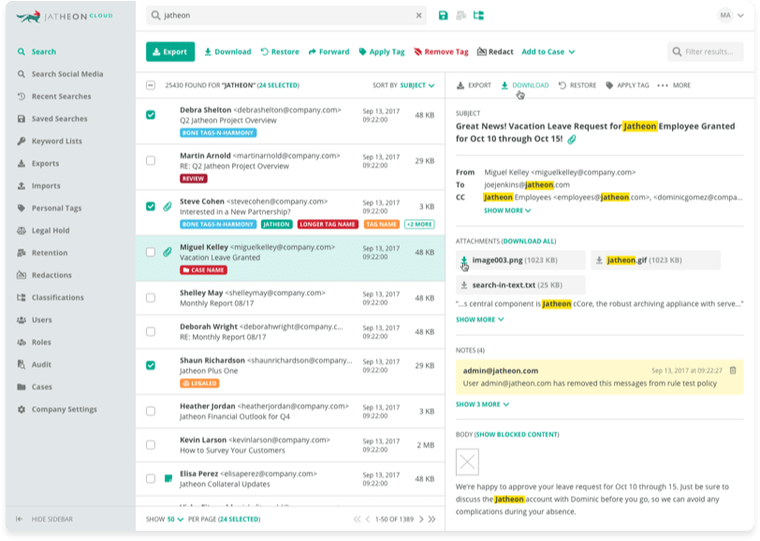Change the Show 50 per page dropdown
This screenshot has width=760, height=541.
click(175, 519)
